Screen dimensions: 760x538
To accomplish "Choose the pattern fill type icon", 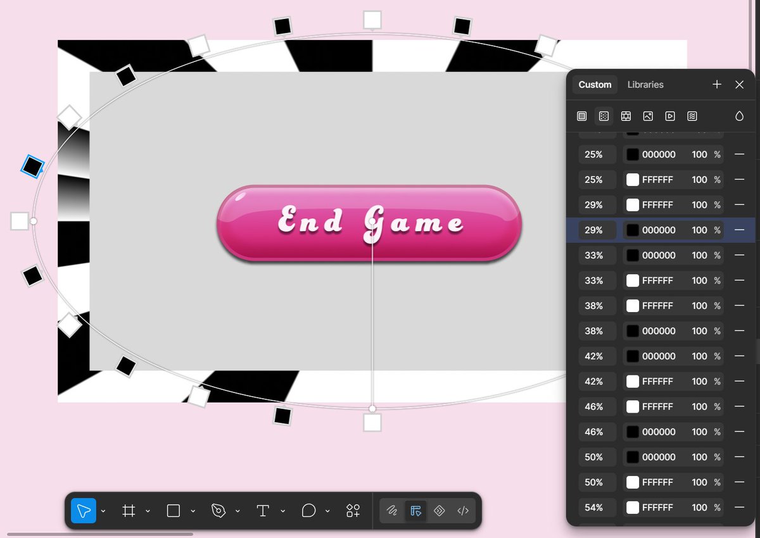I will coord(626,116).
